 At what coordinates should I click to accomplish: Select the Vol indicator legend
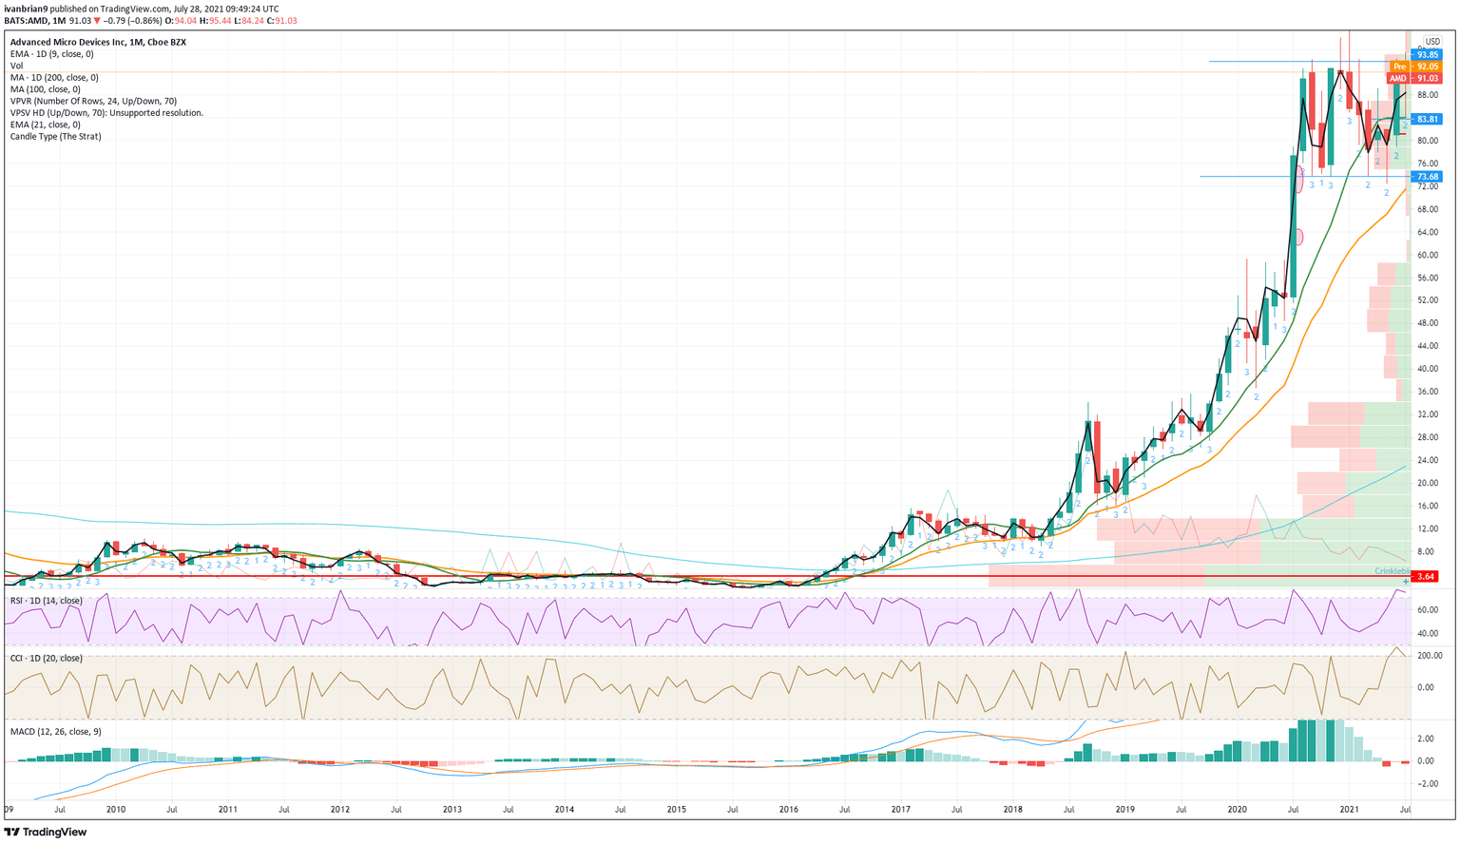click(x=16, y=66)
